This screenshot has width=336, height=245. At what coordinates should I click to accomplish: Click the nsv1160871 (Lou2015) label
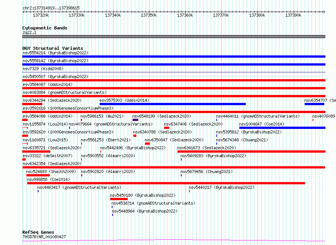[45, 140]
